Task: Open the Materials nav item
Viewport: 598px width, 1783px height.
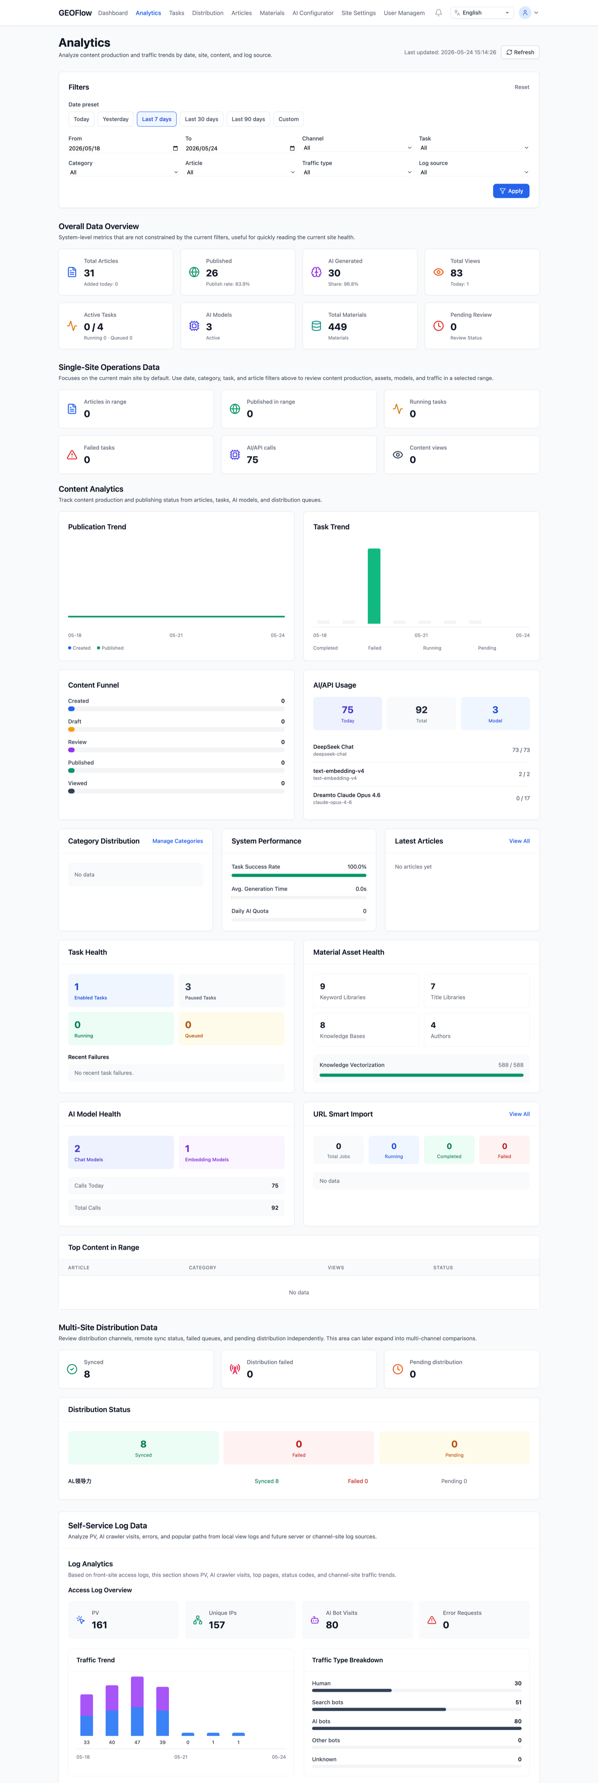Action: tap(272, 12)
